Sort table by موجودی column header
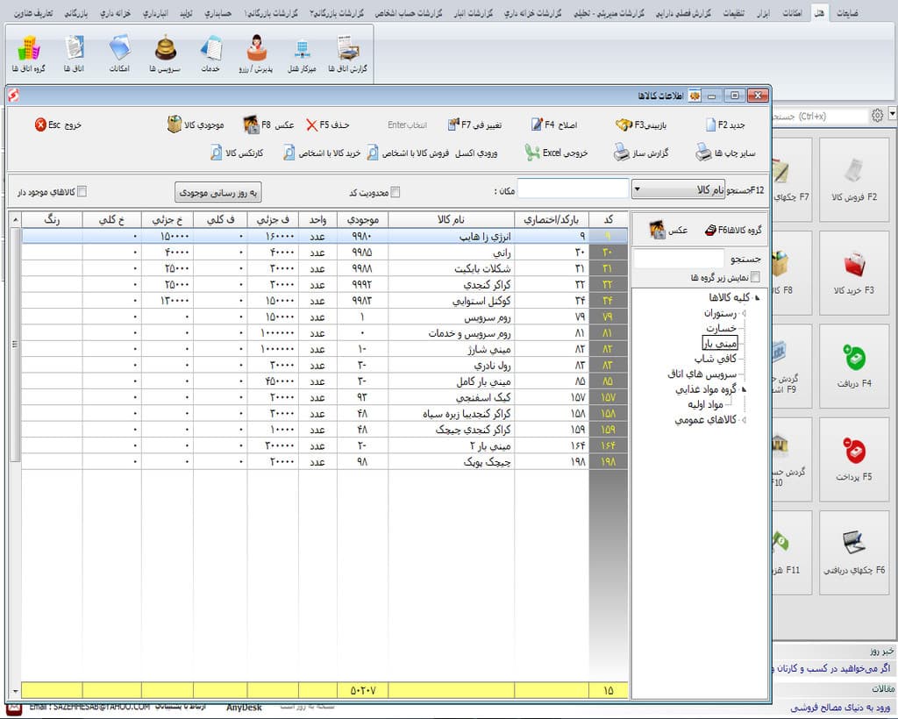 point(362,220)
